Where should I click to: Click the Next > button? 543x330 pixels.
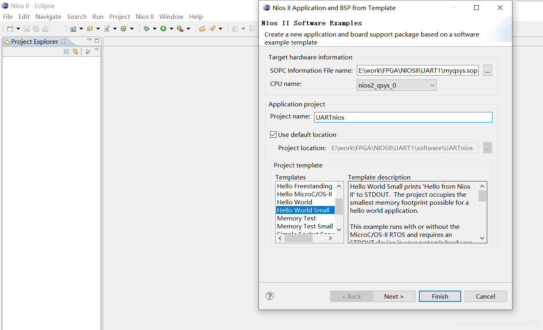(394, 296)
